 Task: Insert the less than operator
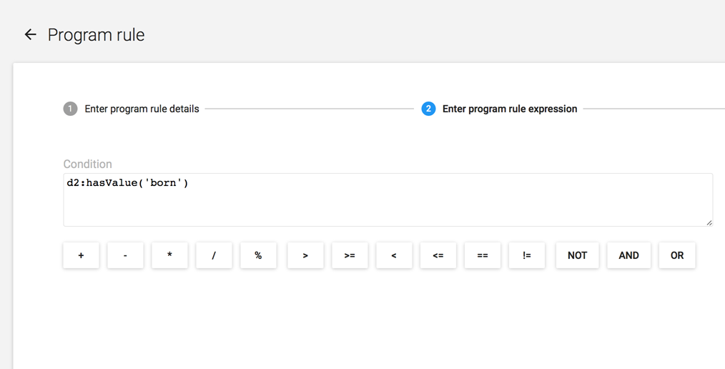394,255
